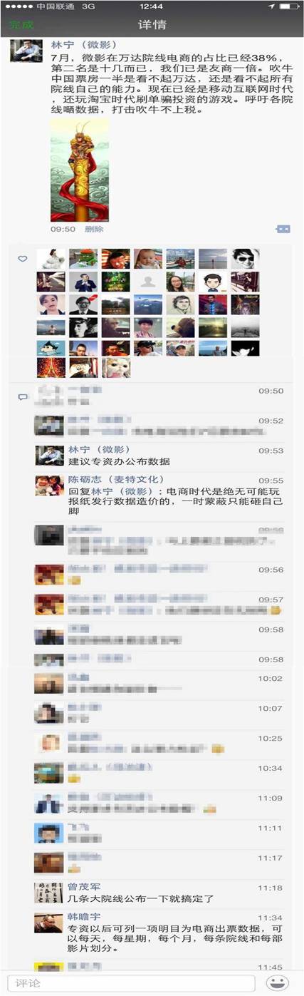Focus the 评论 comment input field
Viewport: 304px width, 996px height.
[x=130, y=983]
